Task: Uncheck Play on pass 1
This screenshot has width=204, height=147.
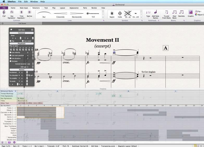Action: tap(11, 50)
